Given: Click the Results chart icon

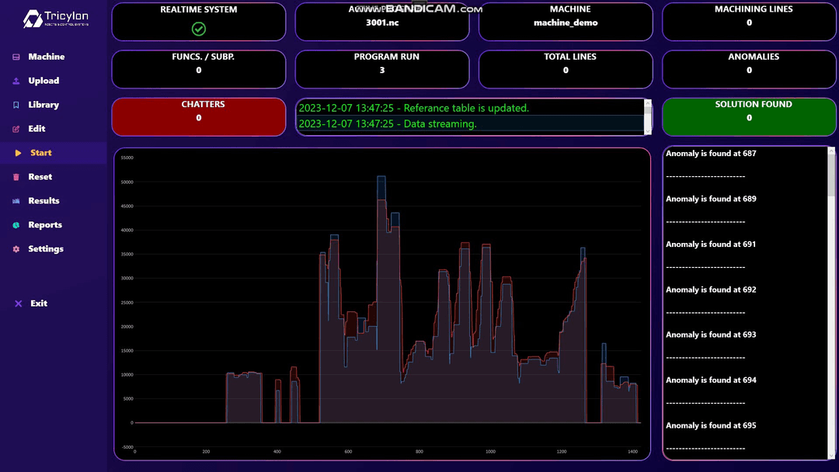Looking at the screenshot, I should point(16,201).
